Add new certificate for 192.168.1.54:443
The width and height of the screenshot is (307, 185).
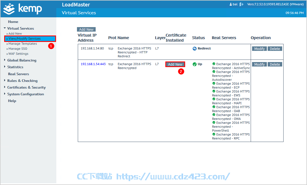[175, 64]
